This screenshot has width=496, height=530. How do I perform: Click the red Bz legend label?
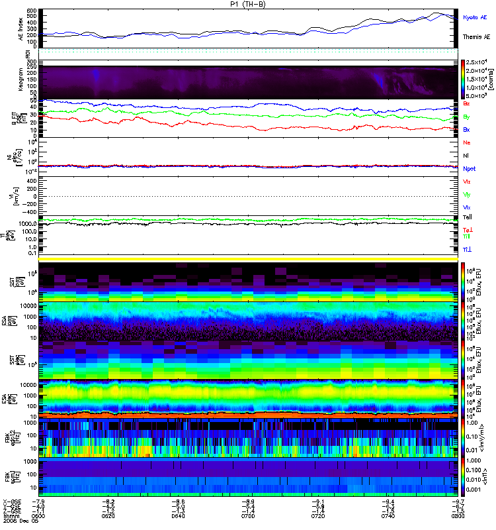[x=466, y=103]
